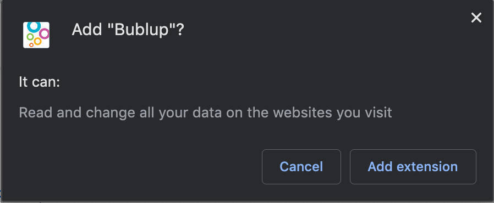Click 'websites you visit' in the permission line

[332, 112]
